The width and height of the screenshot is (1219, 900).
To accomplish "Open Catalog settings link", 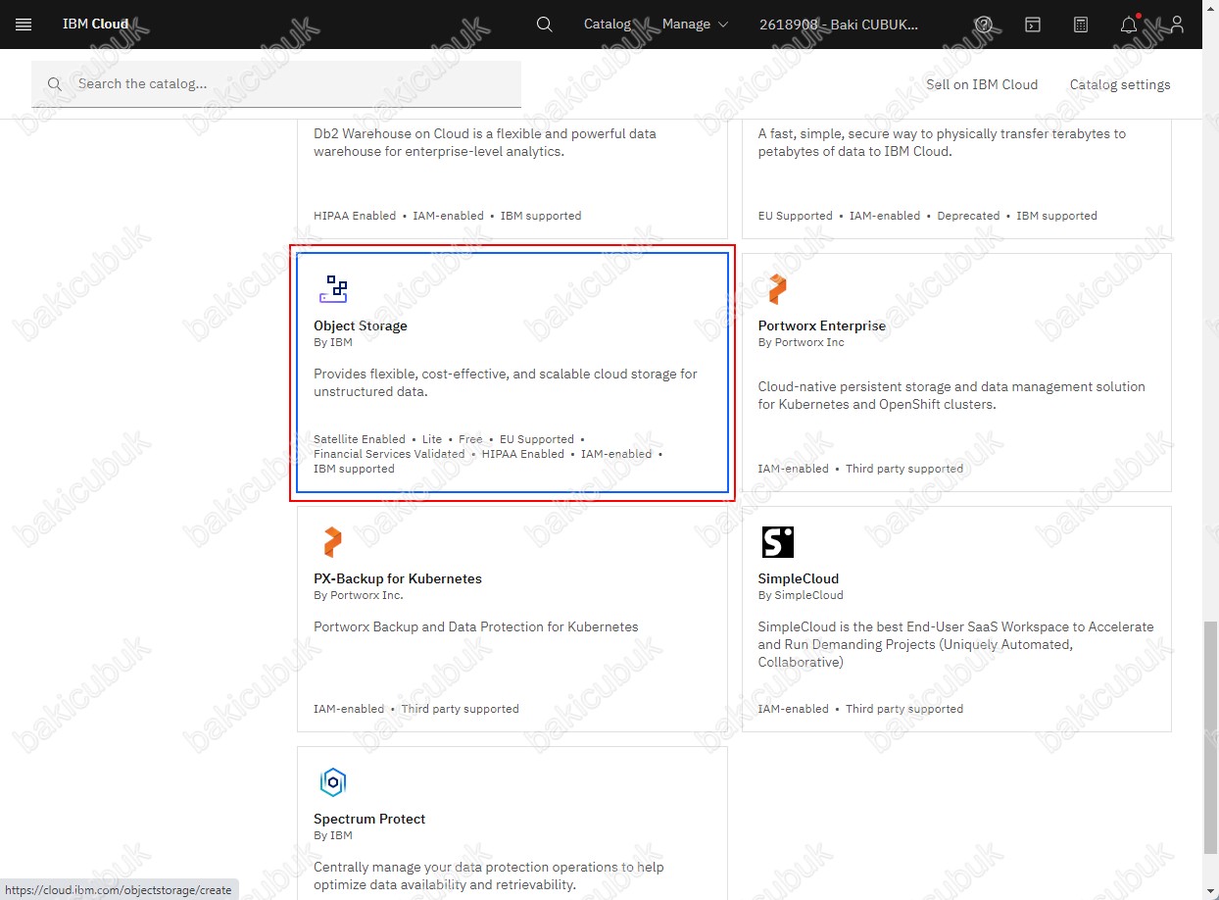I will pos(1120,84).
